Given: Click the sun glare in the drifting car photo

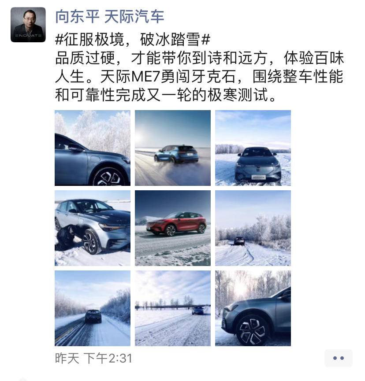Looking at the screenshot, I should pyautogui.click(x=141, y=138).
